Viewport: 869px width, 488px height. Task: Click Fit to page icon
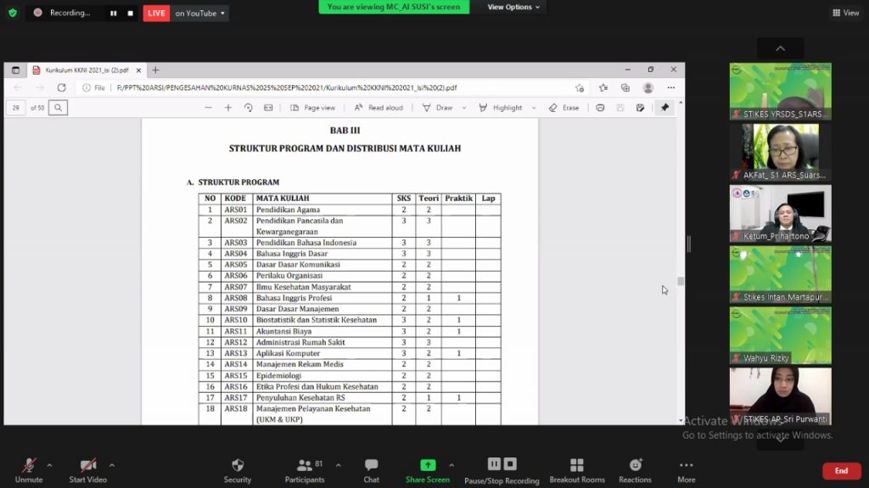(268, 108)
